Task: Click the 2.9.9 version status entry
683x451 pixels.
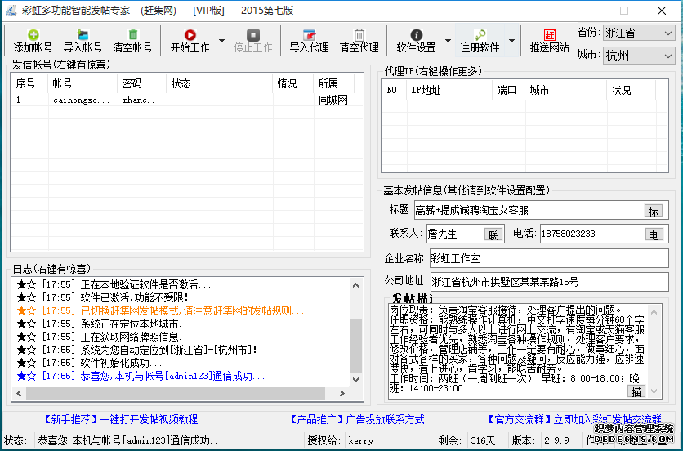Action: point(557,440)
